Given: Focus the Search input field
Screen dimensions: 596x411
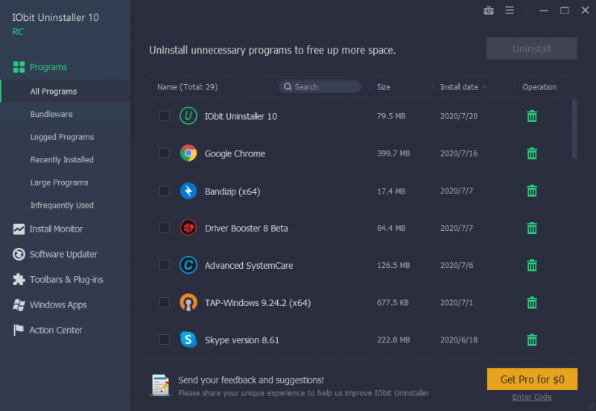Looking at the screenshot, I should pyautogui.click(x=320, y=86).
